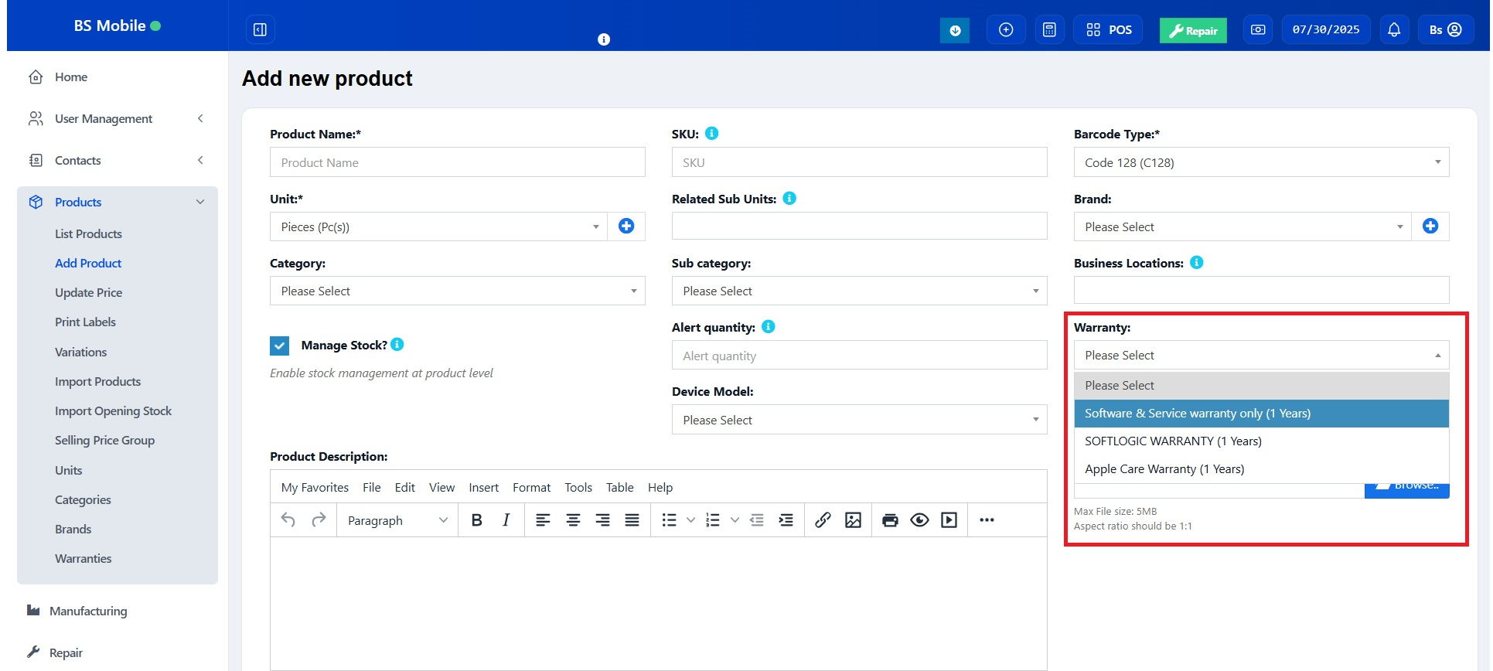Open the POS button in header
This screenshot has width=1493, height=671.
pyautogui.click(x=1108, y=30)
